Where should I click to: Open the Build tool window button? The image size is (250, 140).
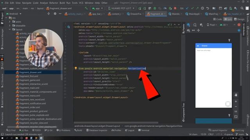(x=78, y=130)
